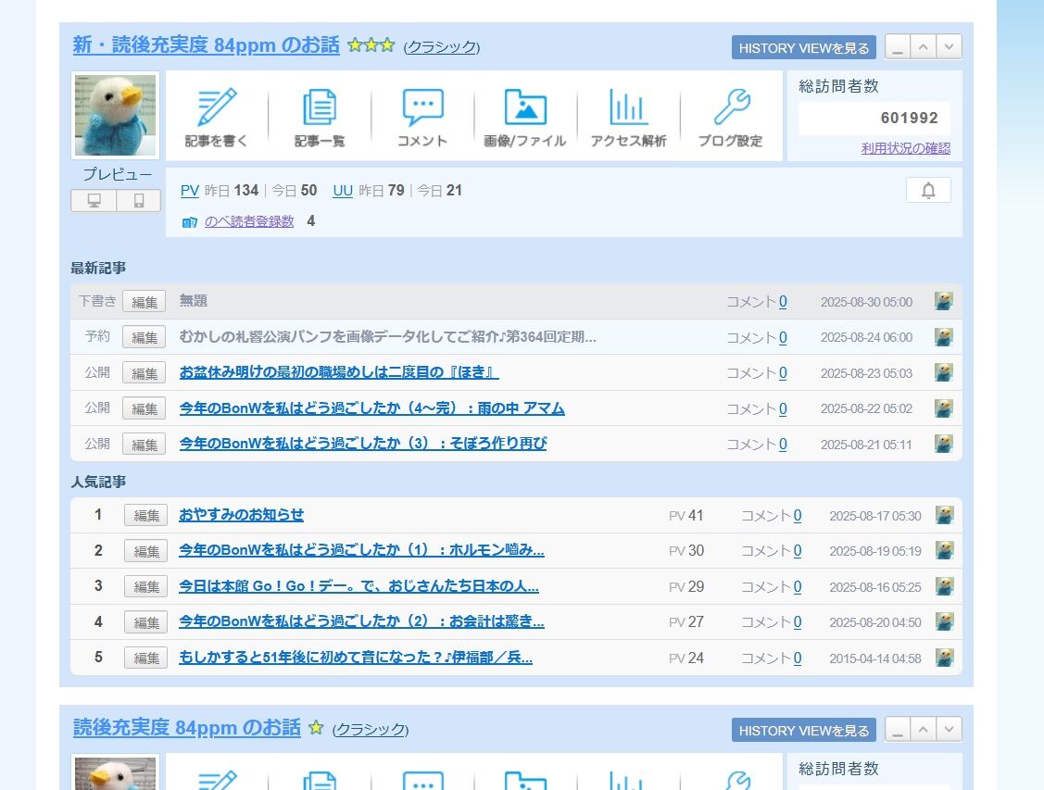This screenshot has width=1044, height=790.
Task: Click the author avatar in 無題 row
Action: (943, 301)
